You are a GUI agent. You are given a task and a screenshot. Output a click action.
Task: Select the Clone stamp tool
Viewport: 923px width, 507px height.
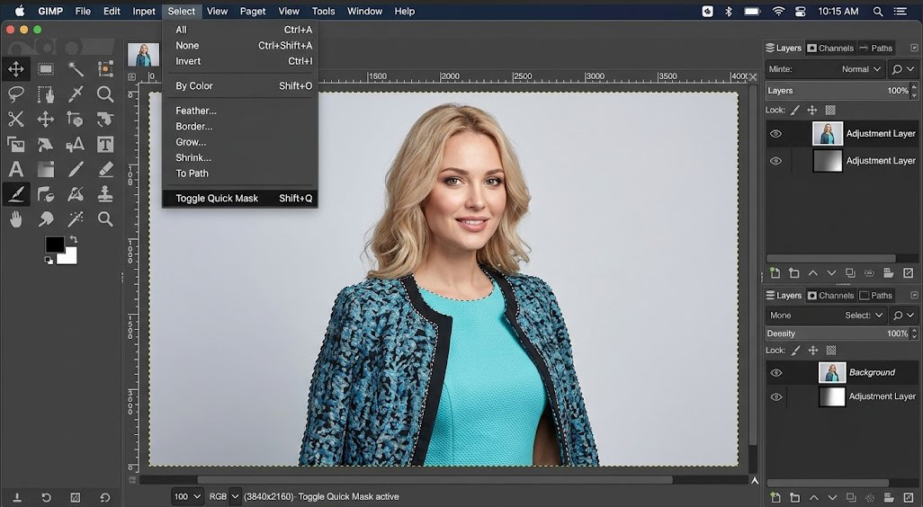click(105, 194)
